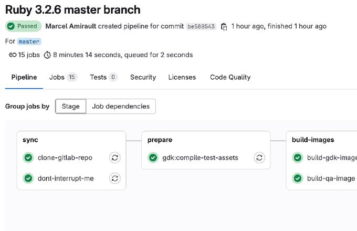The width and height of the screenshot is (357, 231).
Task: Click the green Passed status badge
Action: click(24, 26)
